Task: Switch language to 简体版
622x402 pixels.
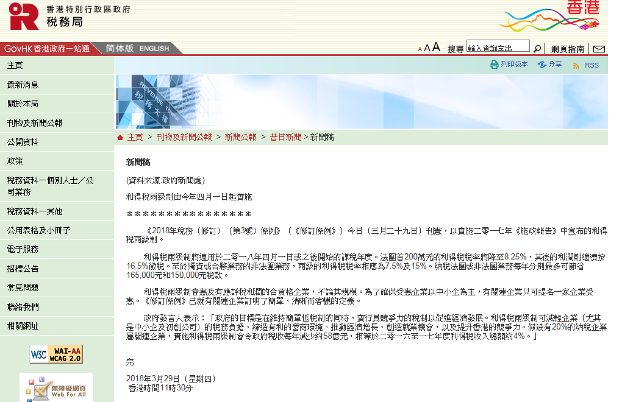Action: (x=120, y=49)
